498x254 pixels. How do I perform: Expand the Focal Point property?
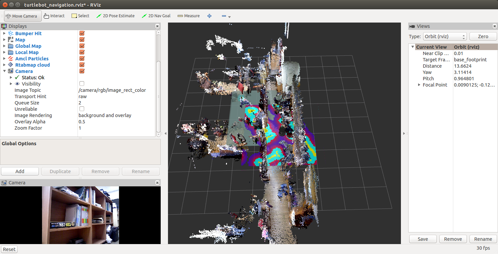pyautogui.click(x=419, y=85)
